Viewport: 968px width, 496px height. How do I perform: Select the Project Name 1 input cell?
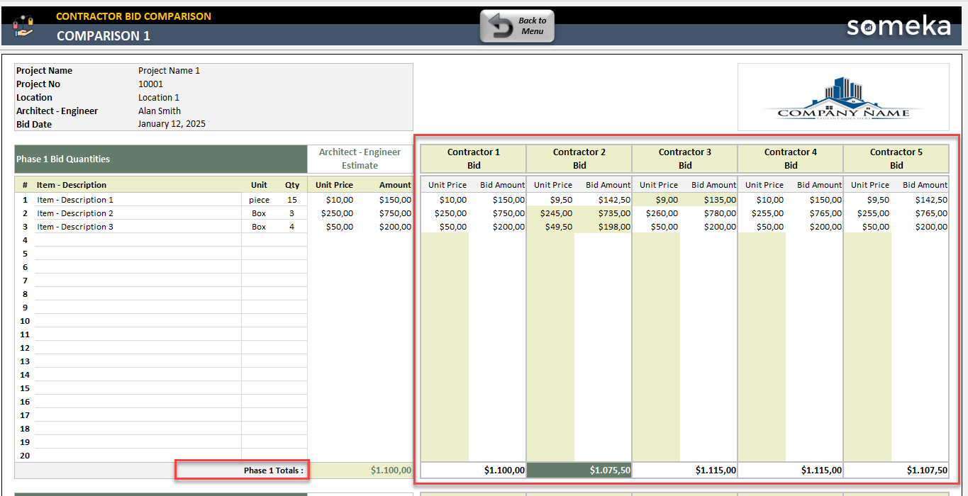coord(170,70)
